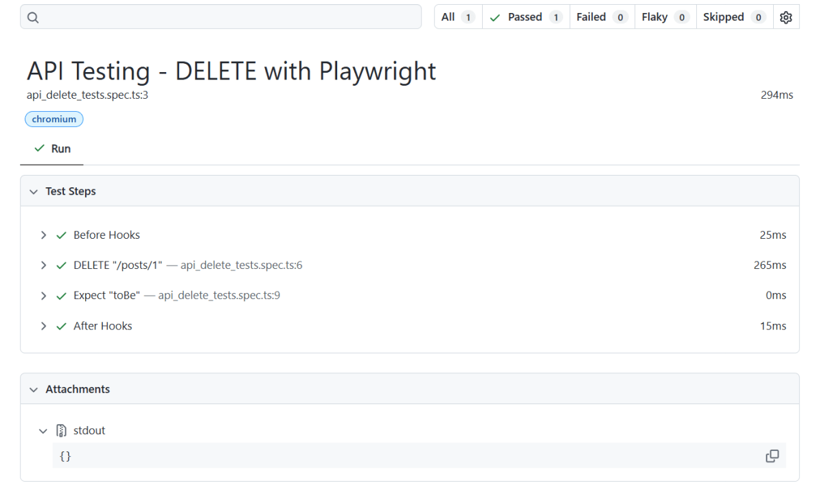Viewport: 824px width, 494px height.
Task: Click green checkmark beside After Hooks
Action: point(61,327)
